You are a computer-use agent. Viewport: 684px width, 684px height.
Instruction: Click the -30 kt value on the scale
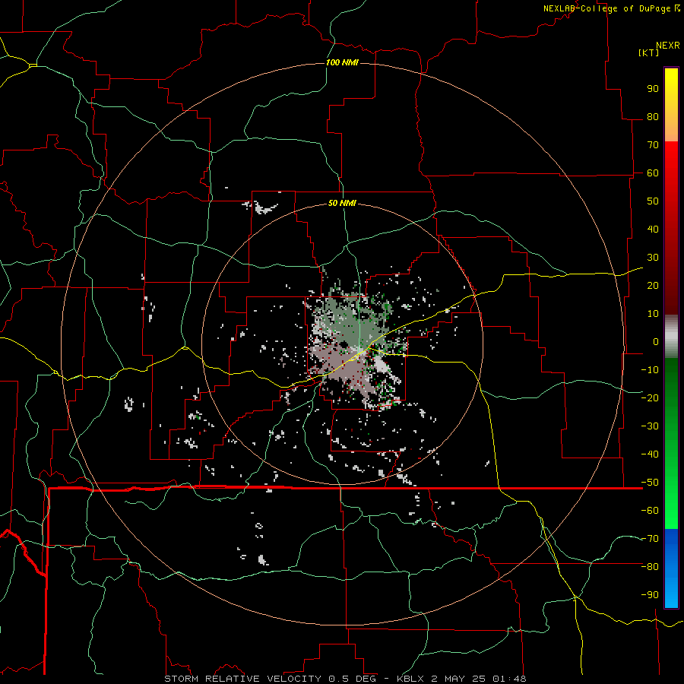[650, 426]
